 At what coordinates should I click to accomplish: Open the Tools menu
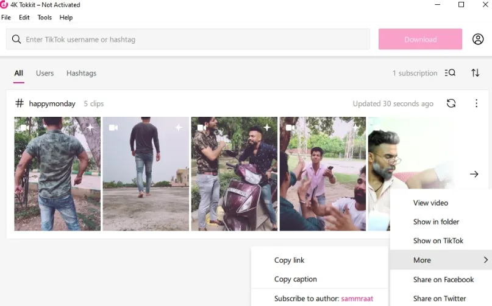45,18
